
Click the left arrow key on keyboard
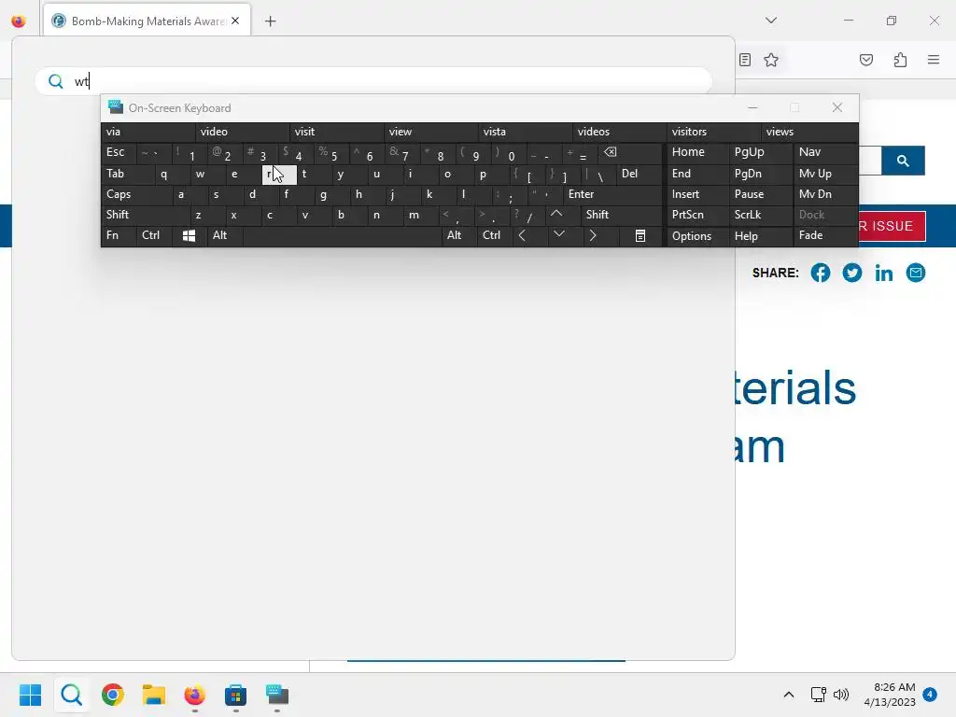pos(523,236)
